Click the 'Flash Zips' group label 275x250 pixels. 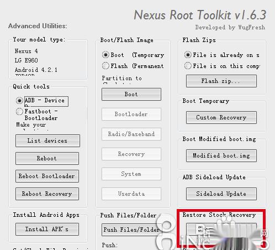coord(199,40)
